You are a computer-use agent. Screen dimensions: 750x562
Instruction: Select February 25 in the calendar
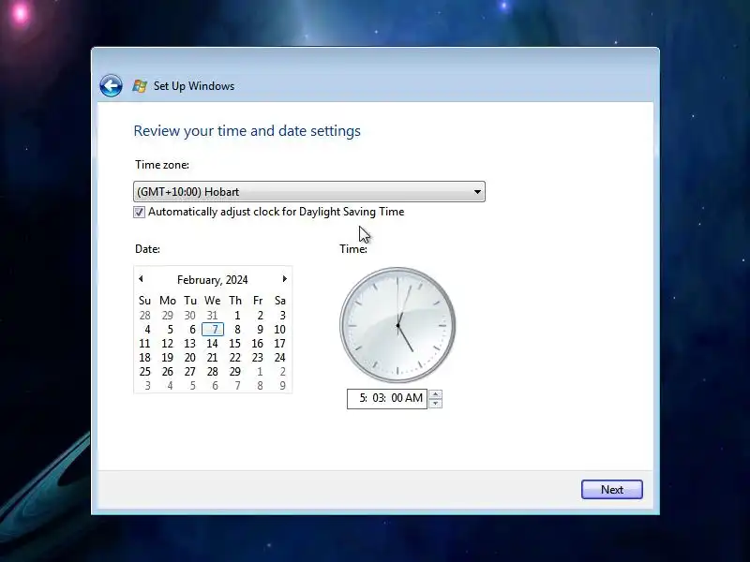(x=145, y=371)
